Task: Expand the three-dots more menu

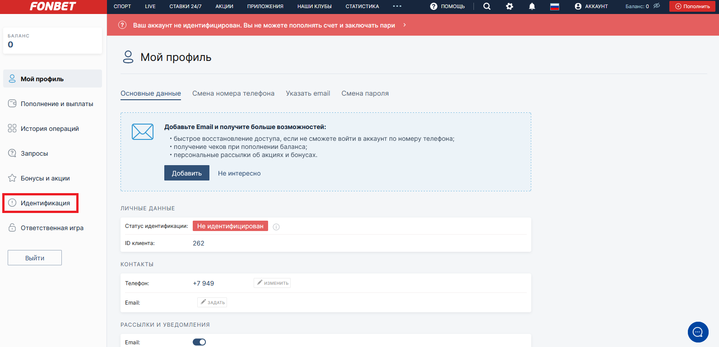Action: [x=397, y=6]
